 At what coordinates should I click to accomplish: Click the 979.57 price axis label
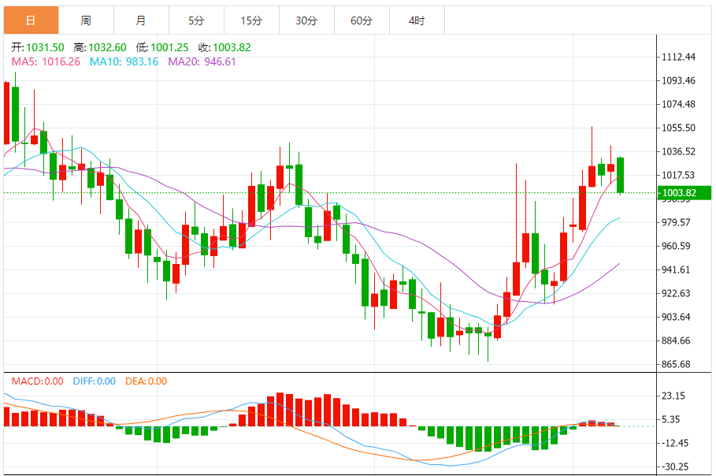[x=677, y=222]
